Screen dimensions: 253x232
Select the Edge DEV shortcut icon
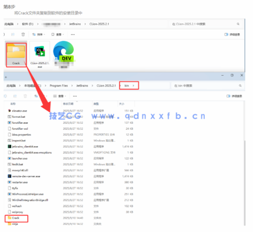point(64,51)
